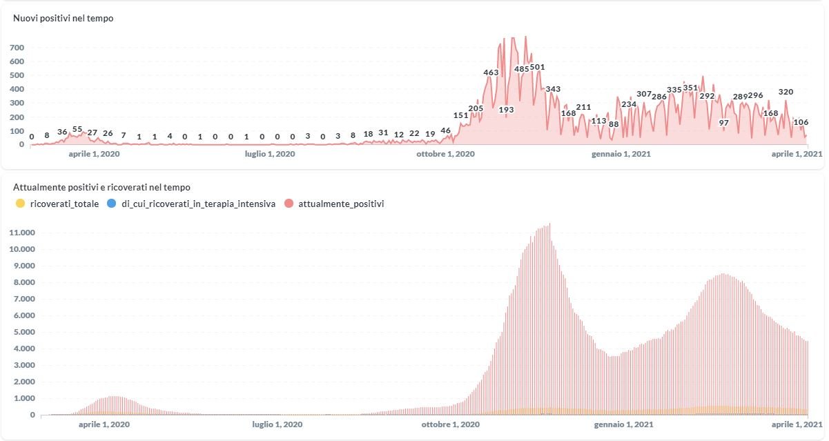
Task: Open 'Attualmente positivi e ricoverati nel tempo' title
Action: 102,187
